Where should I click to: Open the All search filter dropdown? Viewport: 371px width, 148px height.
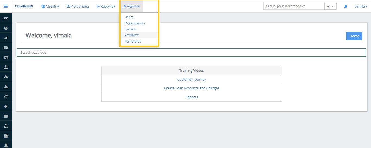(330, 6)
